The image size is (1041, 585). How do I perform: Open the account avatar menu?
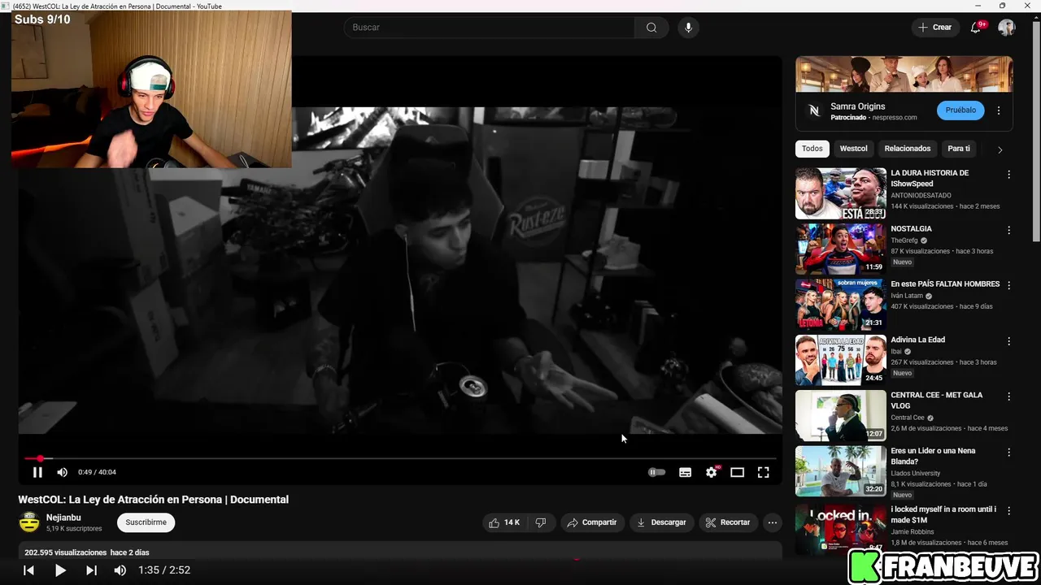click(x=1007, y=28)
